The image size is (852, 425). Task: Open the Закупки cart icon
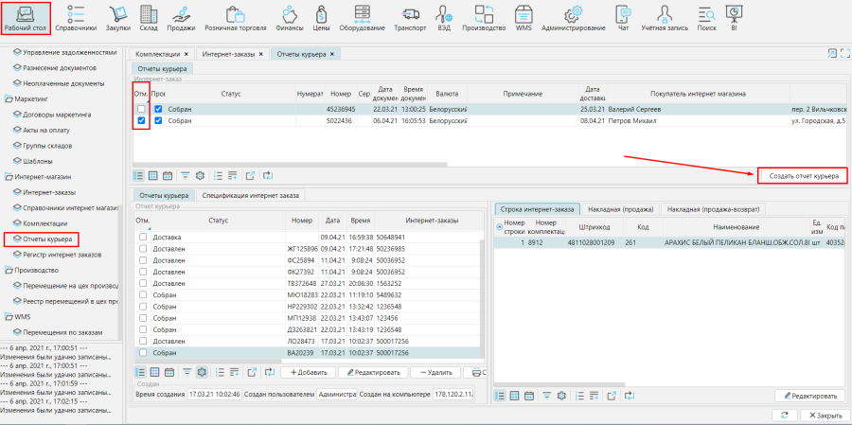tap(118, 17)
